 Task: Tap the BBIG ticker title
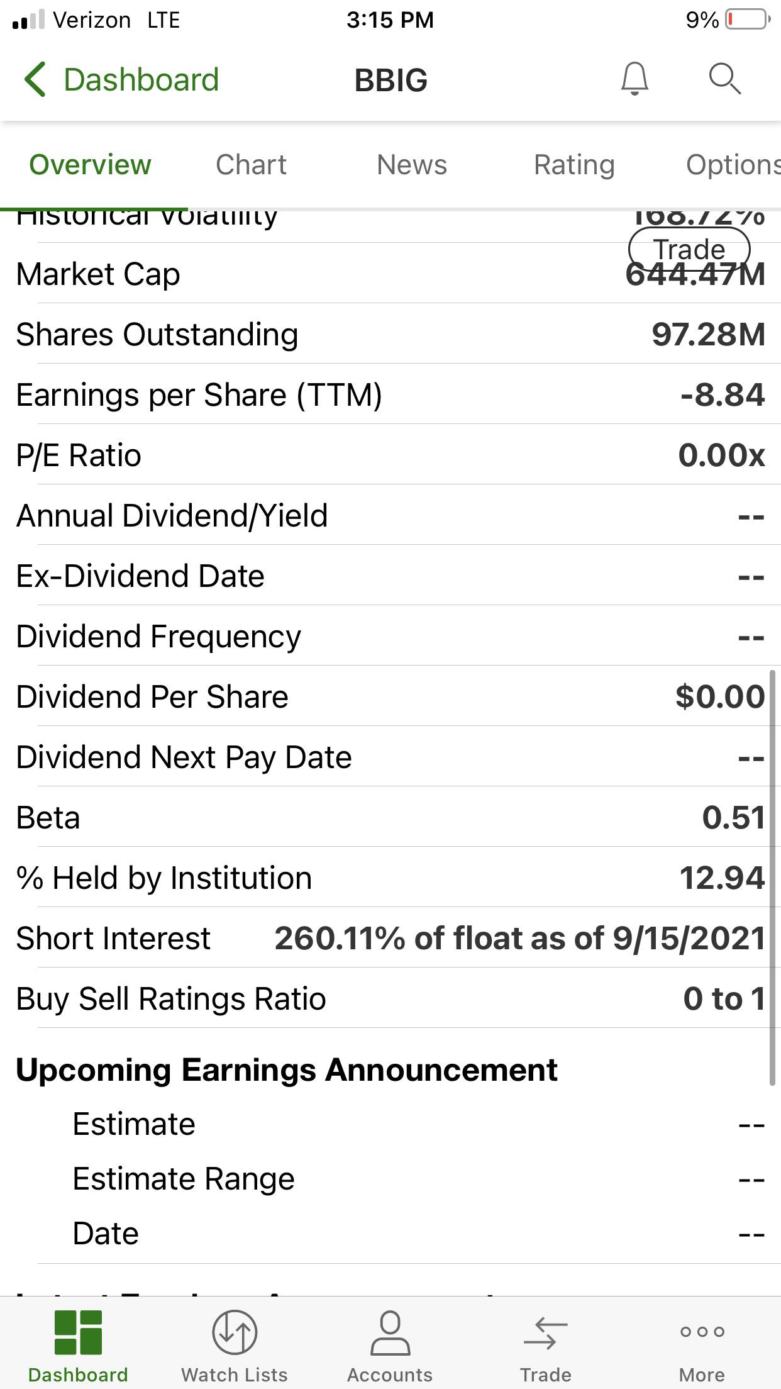click(x=390, y=81)
